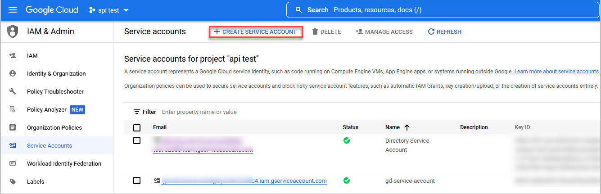601x194 pixels.
Task: Sort by the Email column header
Action: point(160,127)
